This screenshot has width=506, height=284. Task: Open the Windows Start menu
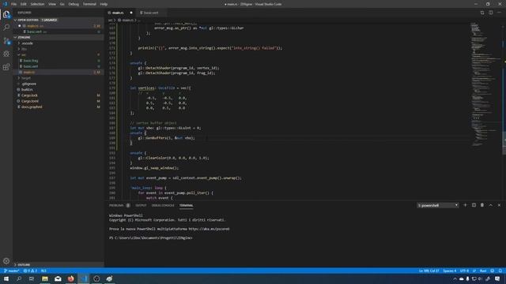coord(6,278)
